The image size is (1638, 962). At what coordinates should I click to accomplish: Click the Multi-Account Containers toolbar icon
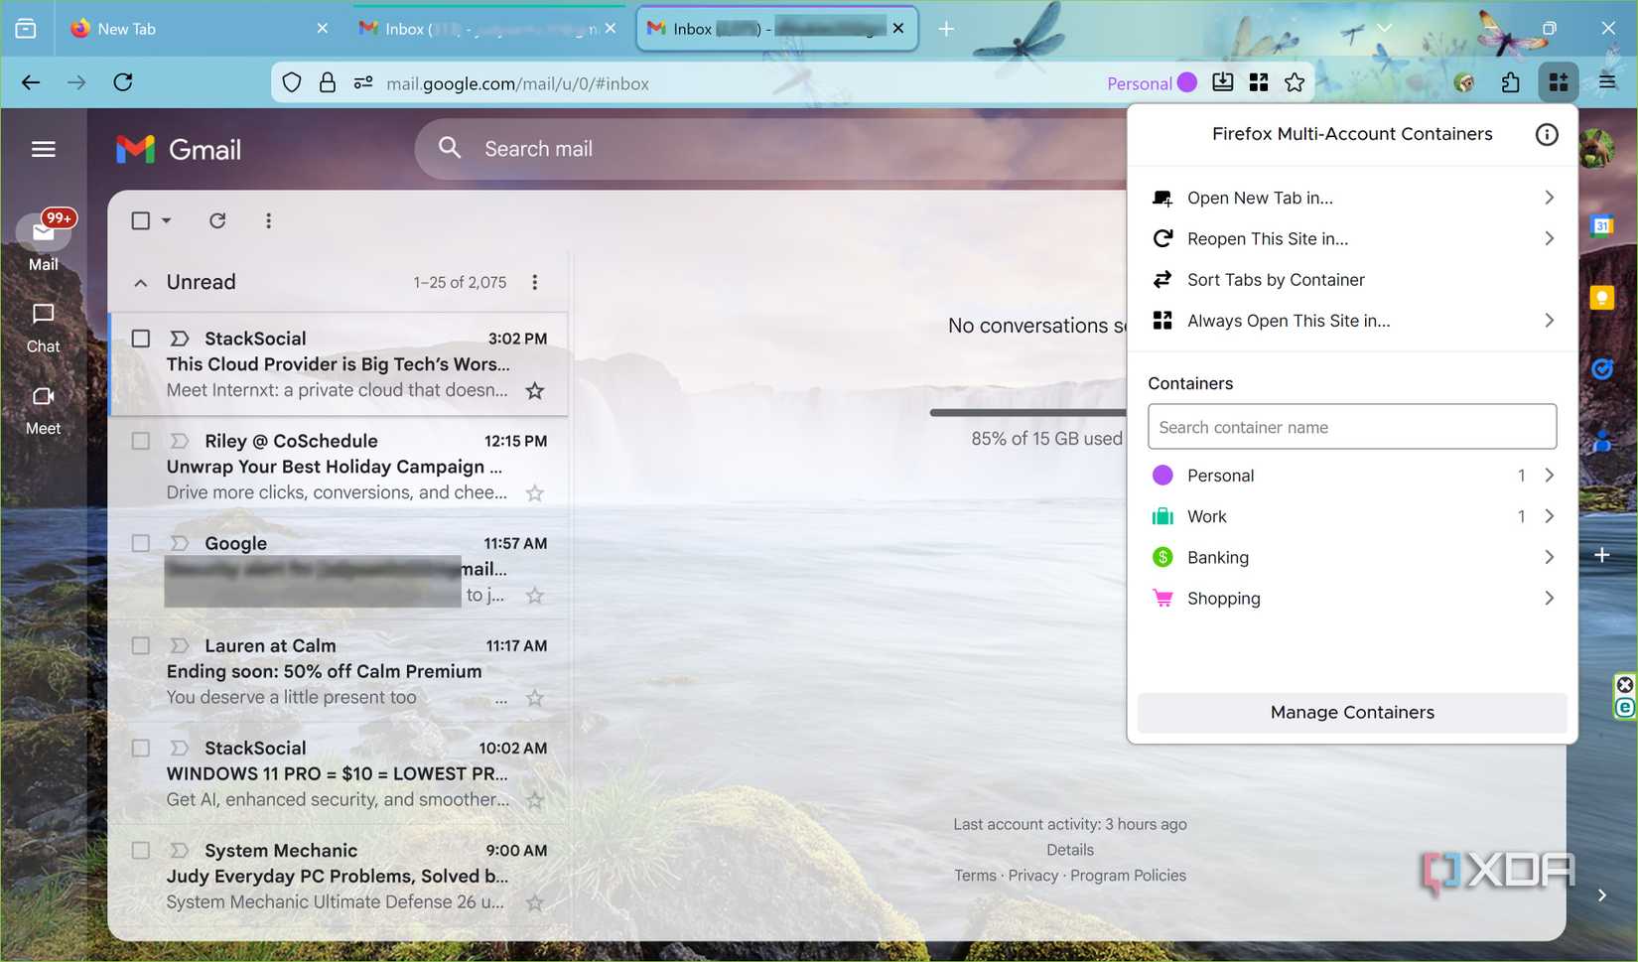pos(1559,82)
